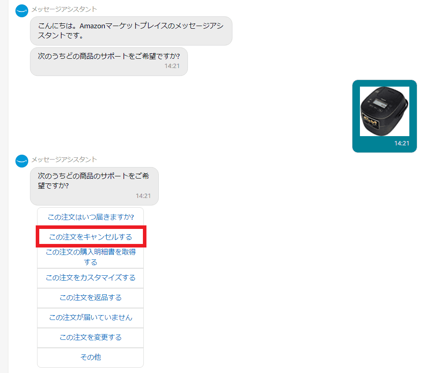423x373 pixels.
Task: Click top 'メッセージアシスタント' sender label
Action: tap(64, 9)
